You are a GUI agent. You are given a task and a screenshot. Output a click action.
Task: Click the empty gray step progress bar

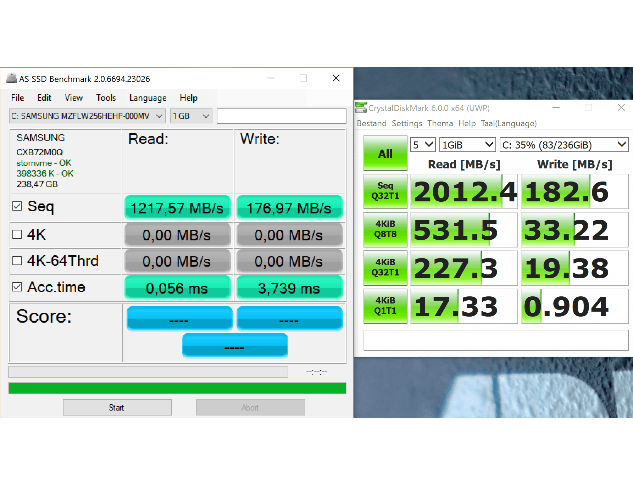(x=148, y=372)
